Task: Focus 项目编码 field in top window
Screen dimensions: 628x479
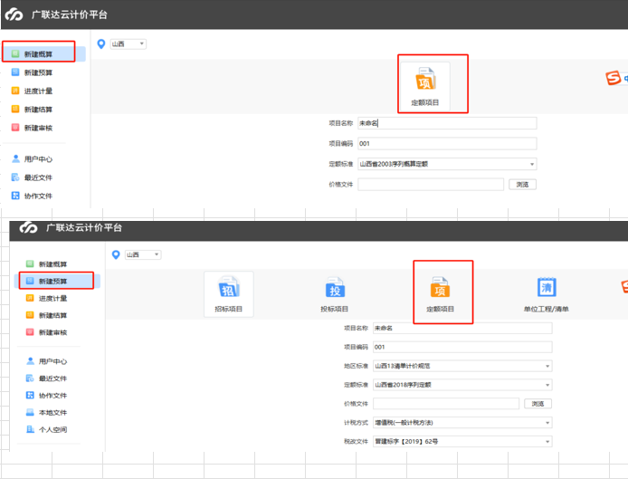Action: coord(447,143)
